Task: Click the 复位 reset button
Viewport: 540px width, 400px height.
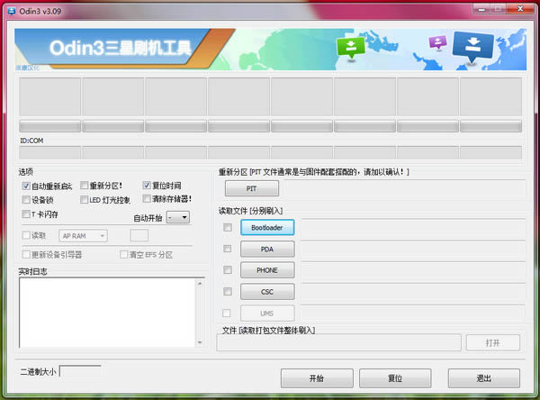Action: [x=394, y=377]
